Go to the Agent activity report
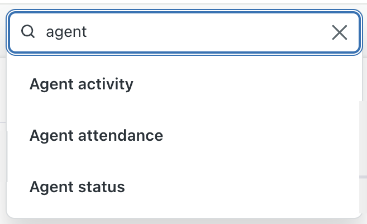367x224 pixels. 82,84
